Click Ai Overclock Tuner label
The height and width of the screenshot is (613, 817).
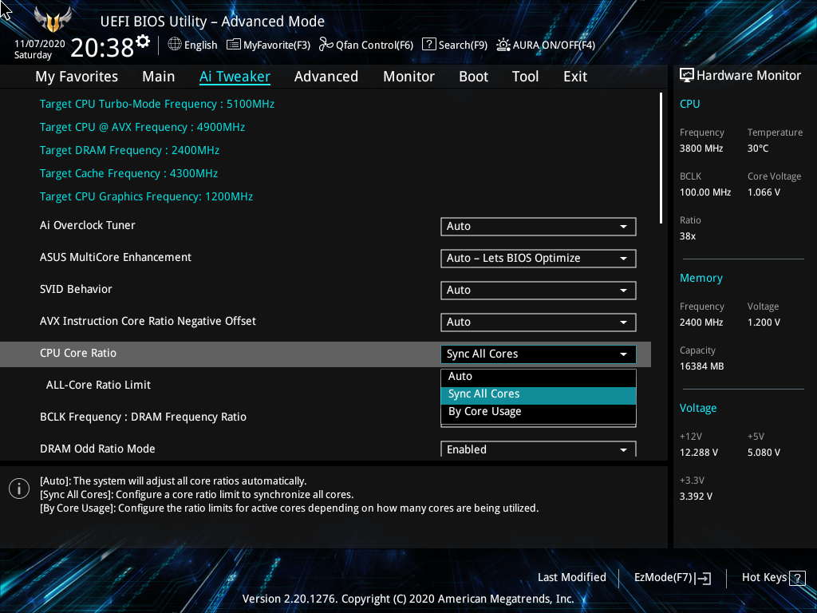pyautogui.click(x=88, y=226)
